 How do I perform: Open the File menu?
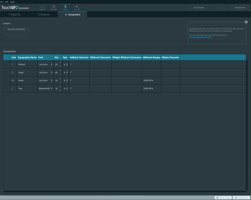click(2, 2)
